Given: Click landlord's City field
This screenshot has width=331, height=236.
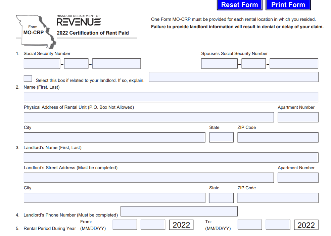Looking at the screenshot, I should tap(114, 198).
